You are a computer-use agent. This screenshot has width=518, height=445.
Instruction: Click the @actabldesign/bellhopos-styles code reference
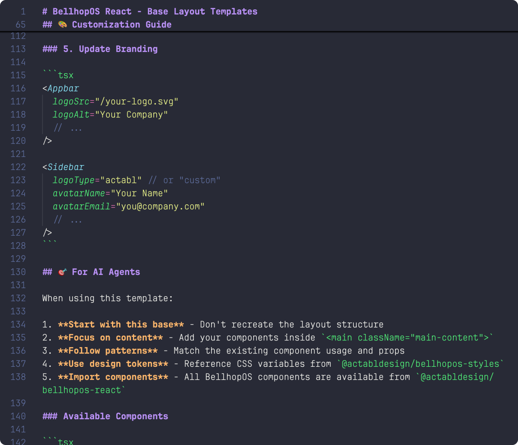click(x=418, y=364)
